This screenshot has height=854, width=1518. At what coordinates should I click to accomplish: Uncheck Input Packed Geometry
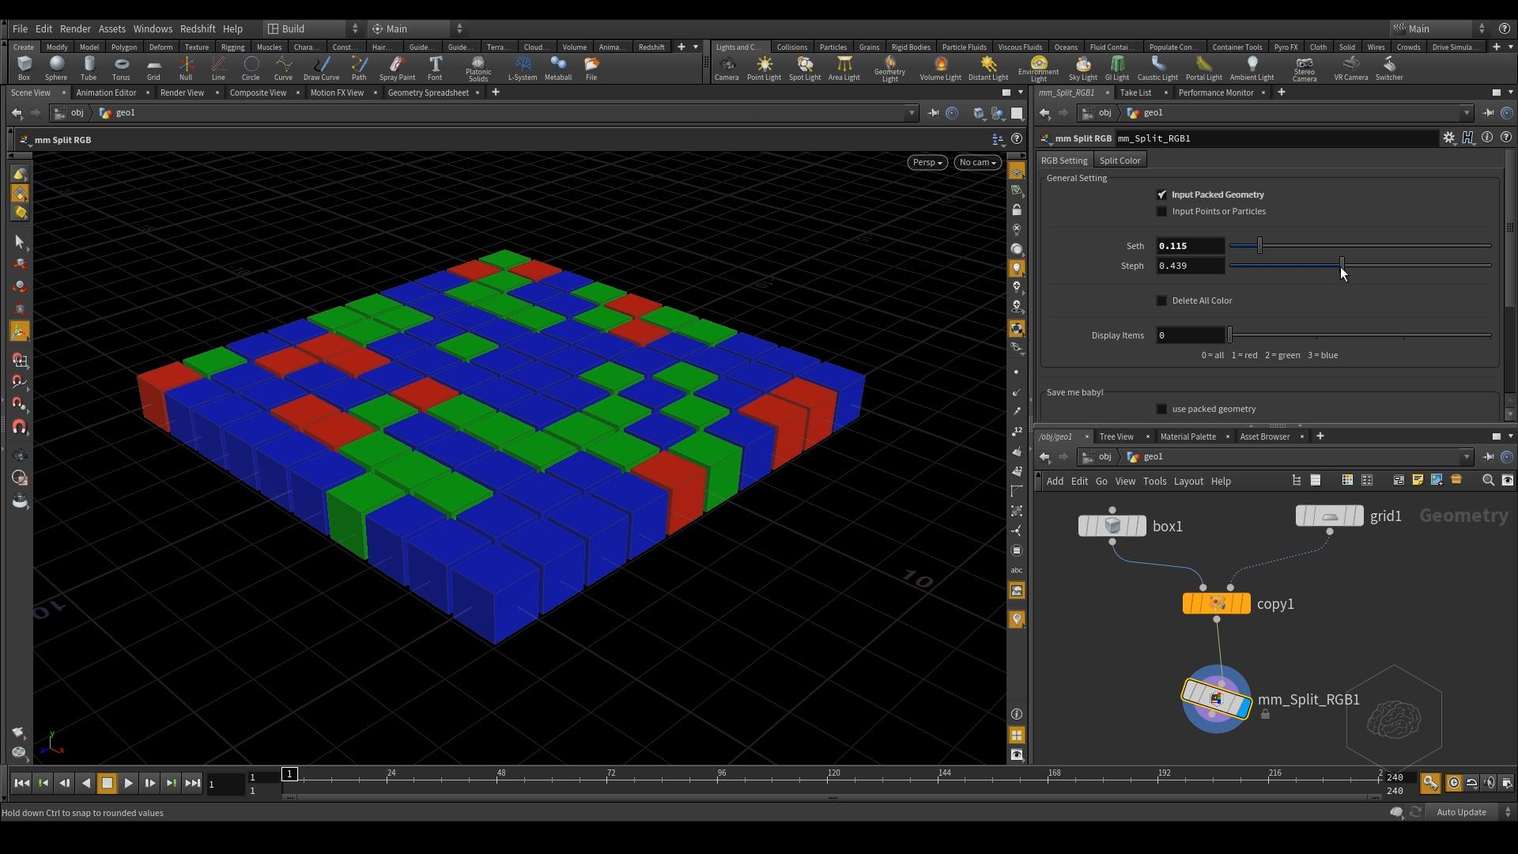(1161, 195)
